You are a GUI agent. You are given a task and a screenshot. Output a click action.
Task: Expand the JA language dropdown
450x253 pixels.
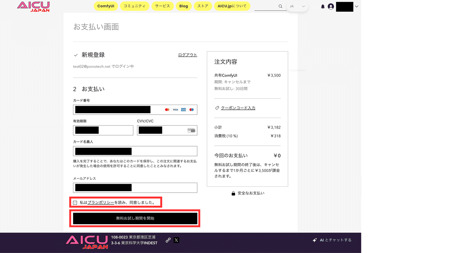(297, 6)
